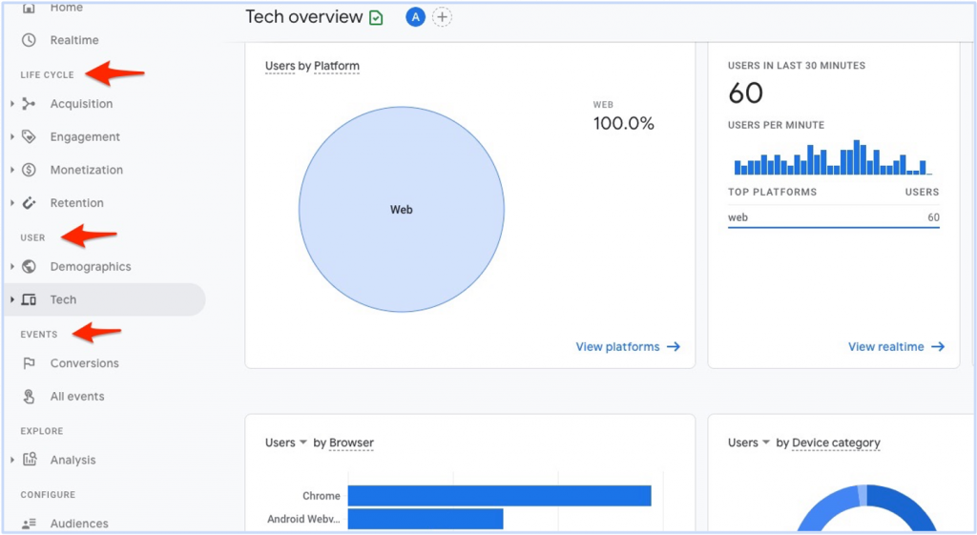
Task: Click the Monetization dollar icon
Action: (30, 170)
